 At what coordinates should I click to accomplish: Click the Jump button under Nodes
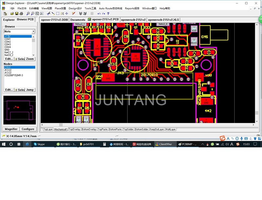coord(30,90)
